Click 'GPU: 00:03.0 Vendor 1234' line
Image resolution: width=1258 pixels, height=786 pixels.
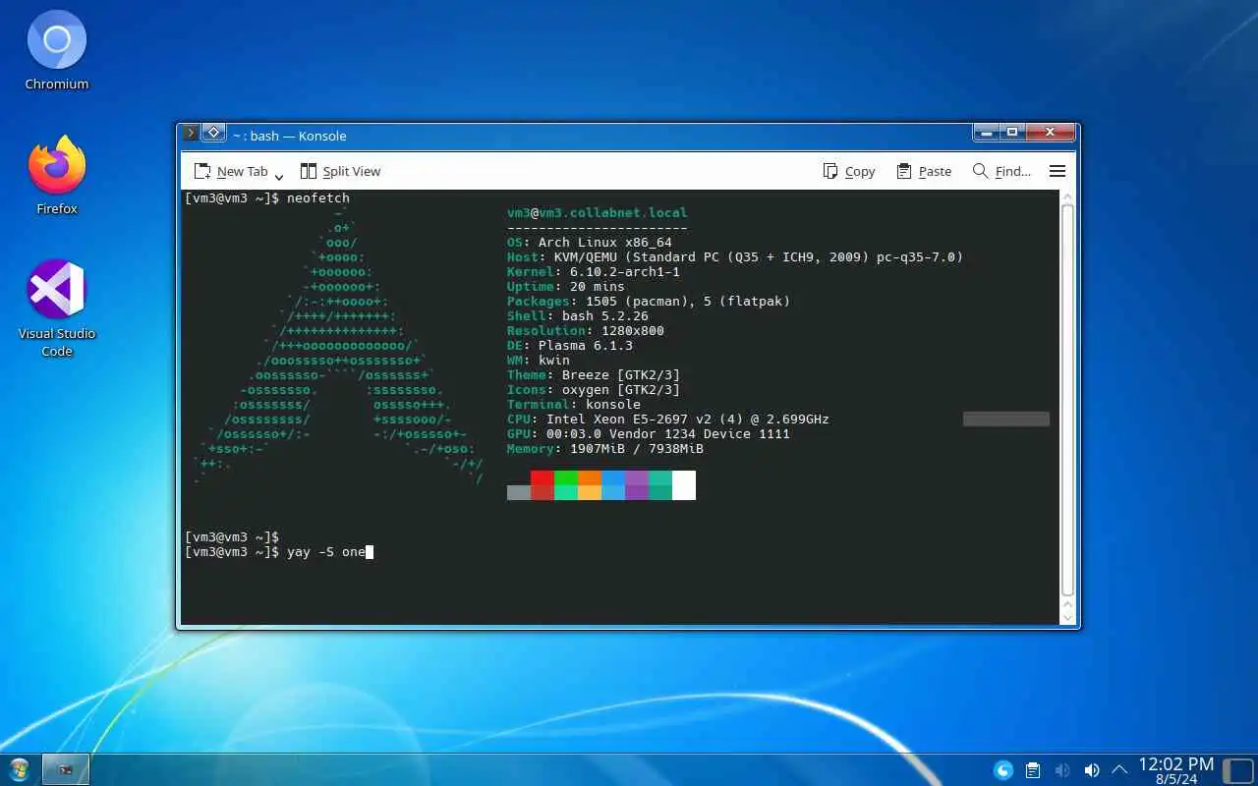pyautogui.click(x=649, y=433)
